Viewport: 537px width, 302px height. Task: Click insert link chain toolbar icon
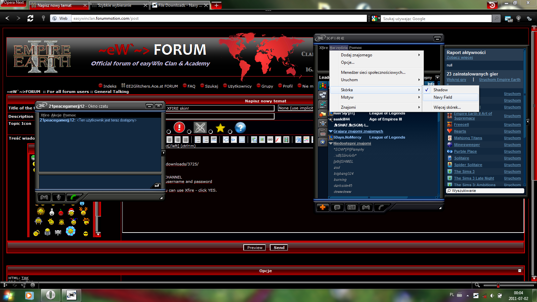pos(270,140)
